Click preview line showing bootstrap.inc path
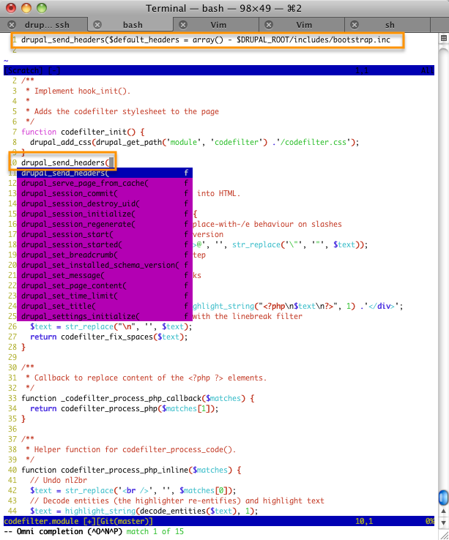 point(206,40)
